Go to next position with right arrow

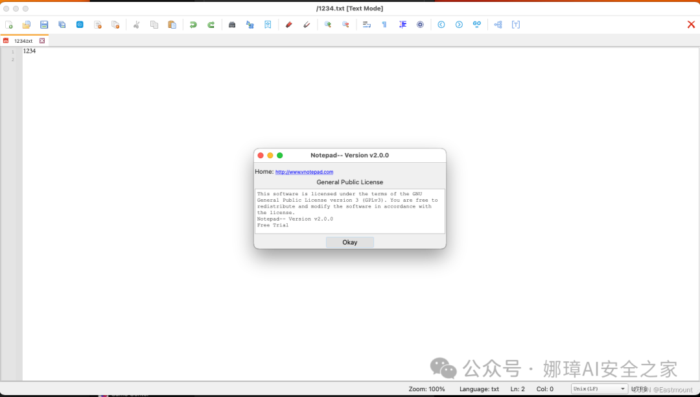tap(459, 25)
